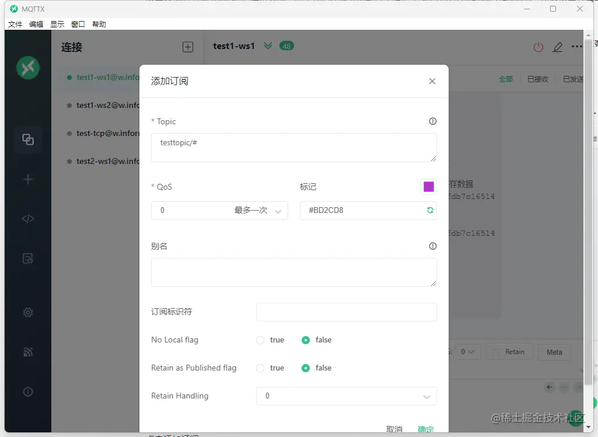Toggle the Retain option in message bar
The height and width of the screenshot is (437, 598).
pos(509,352)
